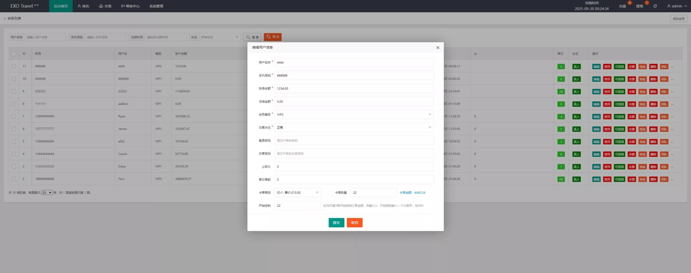The width and height of the screenshot is (691, 273).
Task: Check the row checkbox for ID 2
Action: point(14,179)
